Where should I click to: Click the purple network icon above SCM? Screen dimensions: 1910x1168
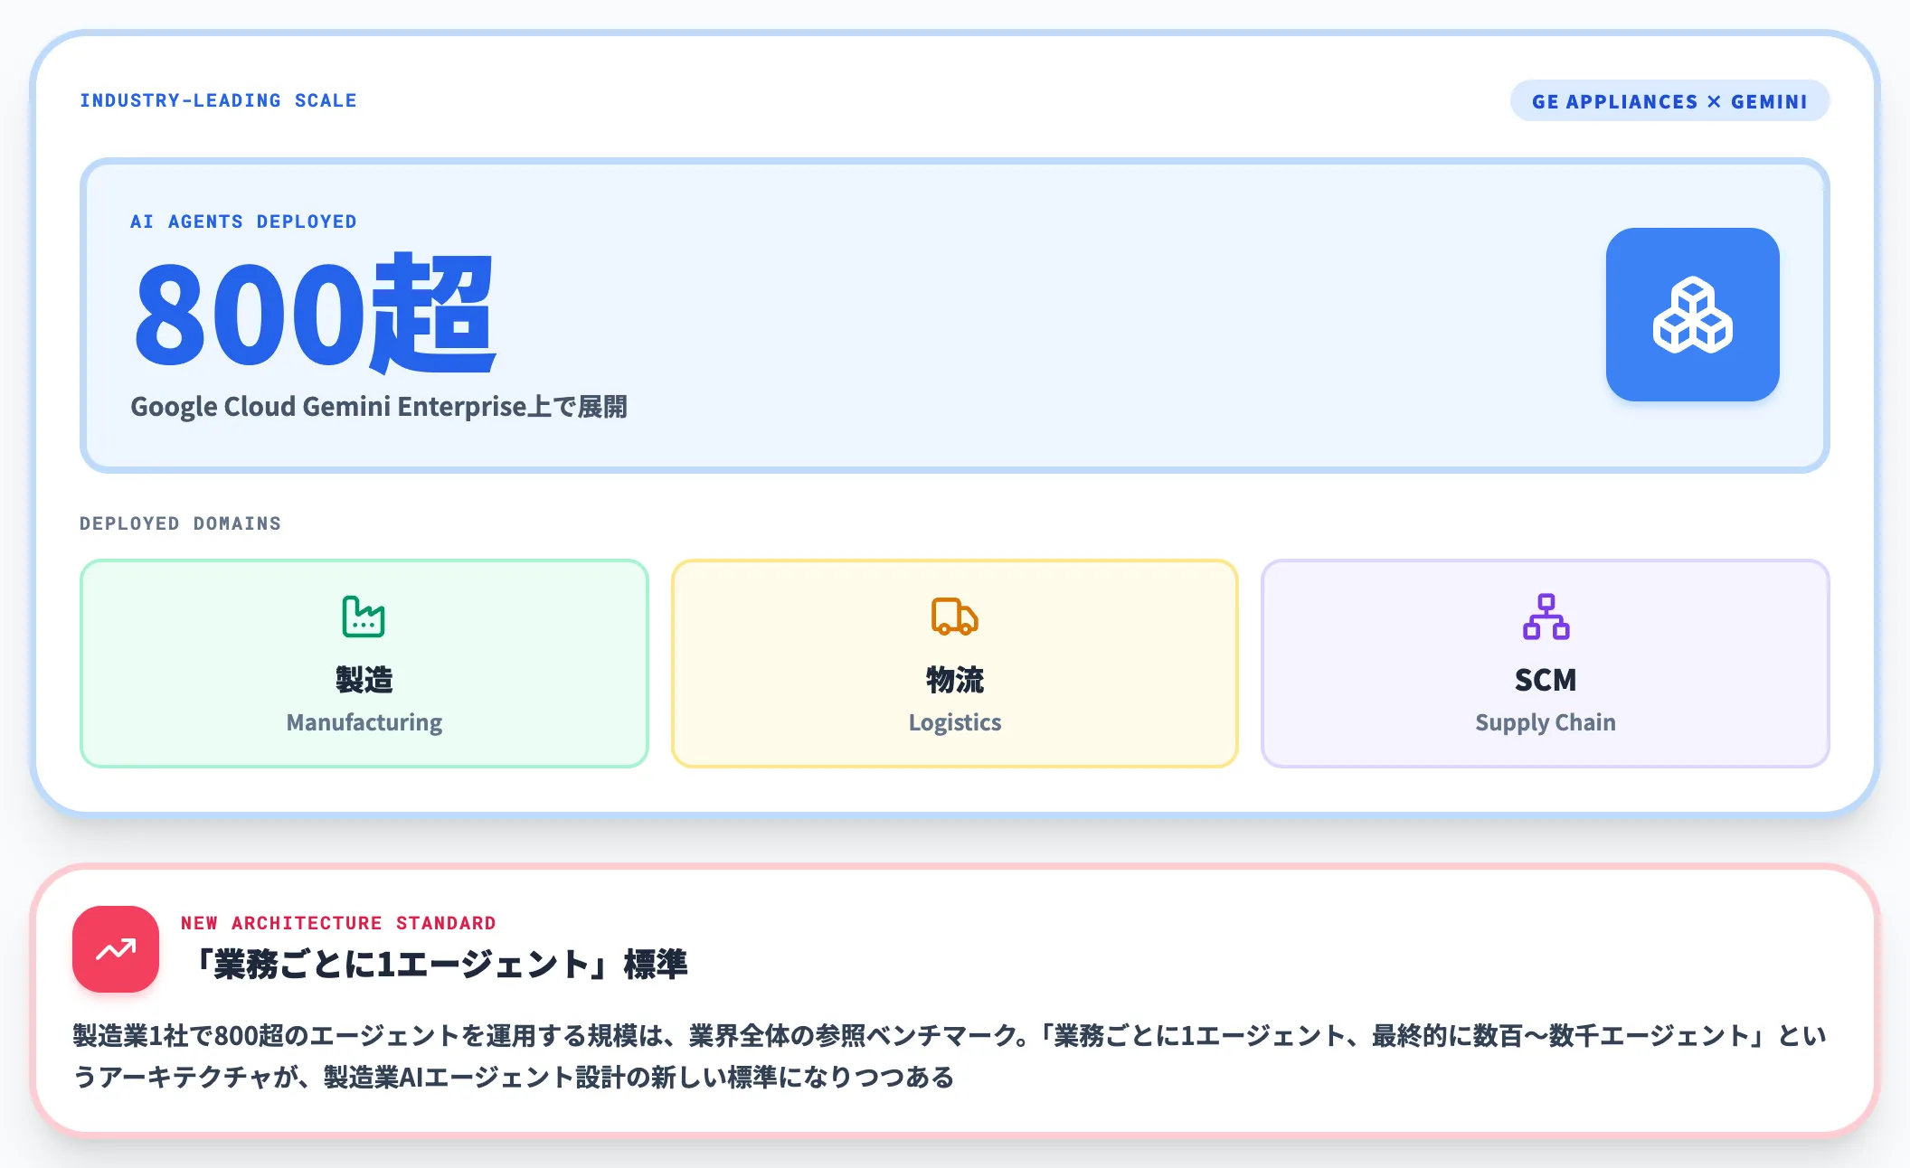coord(1546,617)
